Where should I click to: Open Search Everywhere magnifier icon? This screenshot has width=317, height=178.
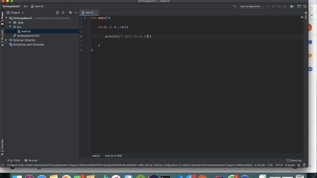[305, 6]
